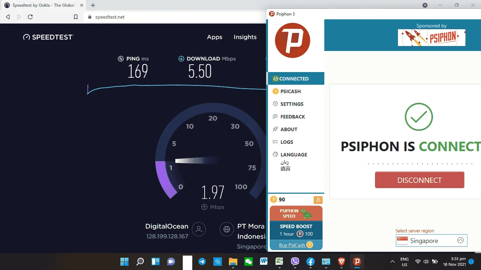This screenshot has height=270, width=481.
Task: Click the Select server region label
Action: [x=415, y=231]
